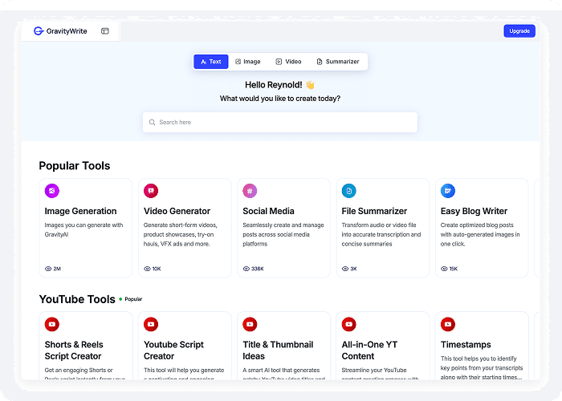Click the Timestamps YouTube icon
The image size is (562, 401).
pyautogui.click(x=448, y=324)
